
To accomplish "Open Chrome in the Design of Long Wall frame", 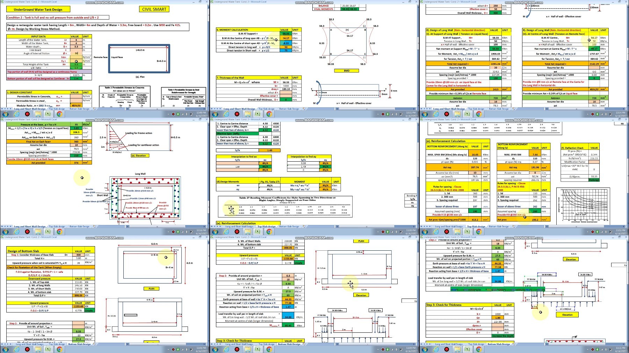I will click(x=479, y=114).
